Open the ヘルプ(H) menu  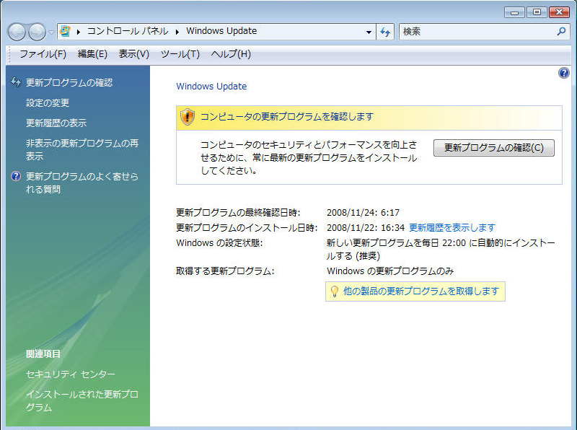[x=231, y=54]
